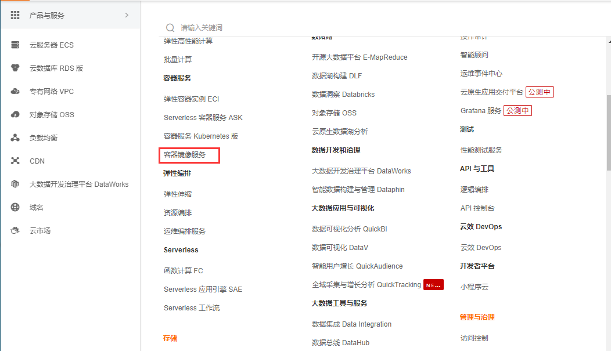Open 数据可视化 DataV link
This screenshot has width=611, height=351.
(340, 248)
